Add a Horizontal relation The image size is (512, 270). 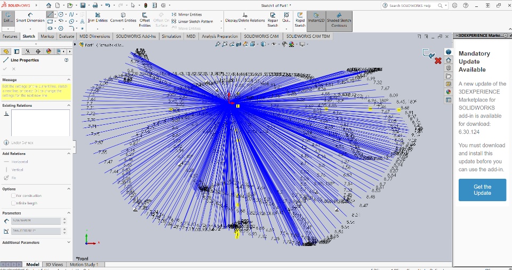16,162
